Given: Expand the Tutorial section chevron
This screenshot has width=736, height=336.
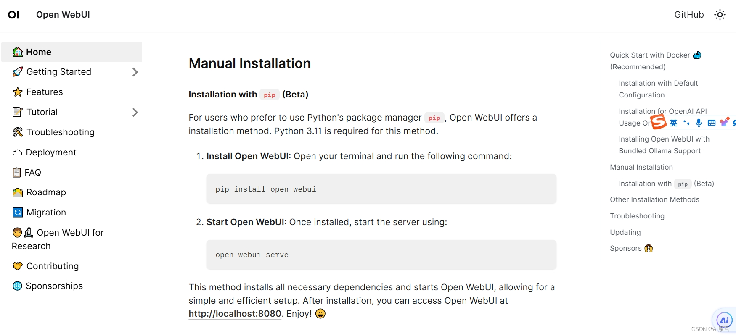Looking at the screenshot, I should (135, 112).
